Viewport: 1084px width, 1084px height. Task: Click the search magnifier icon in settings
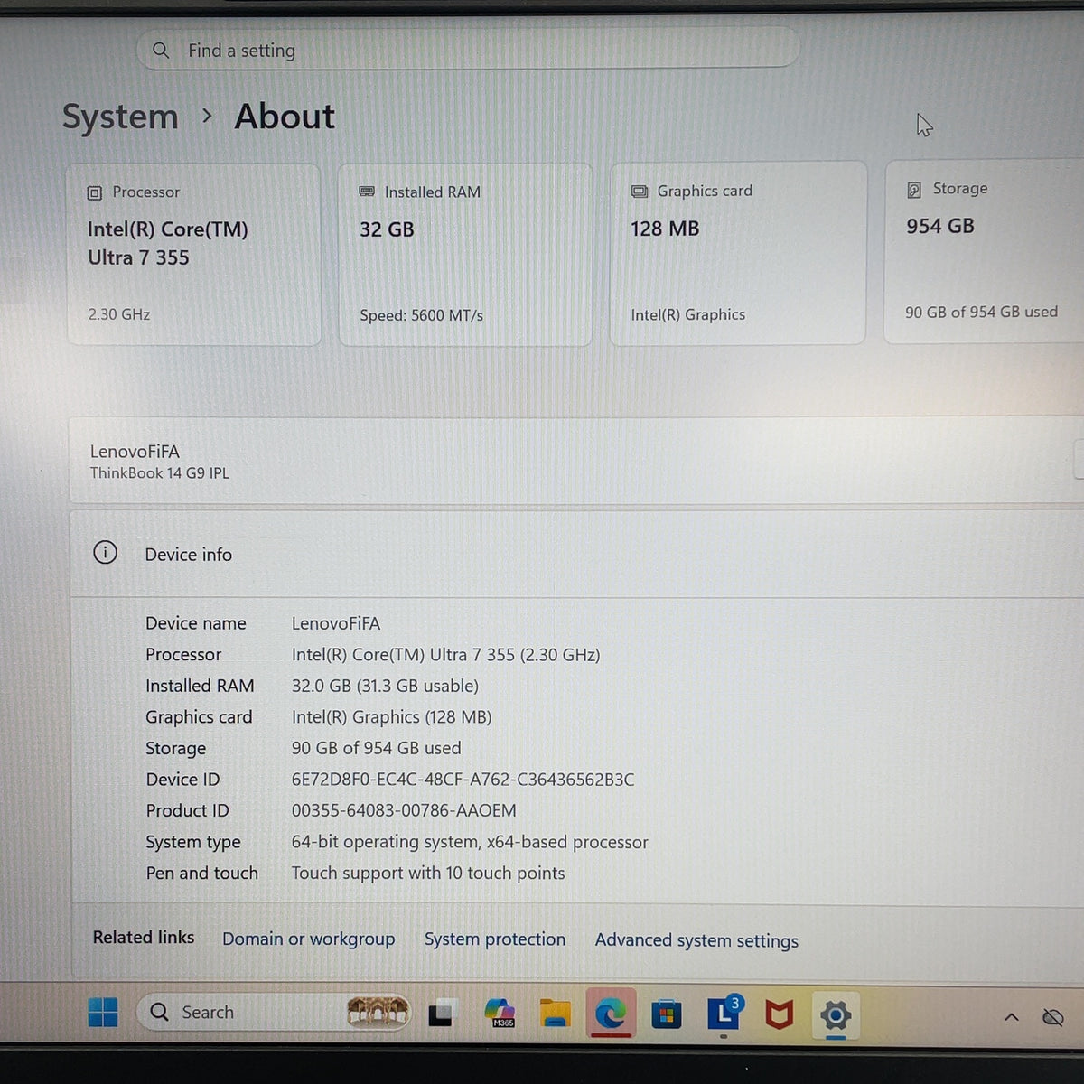(x=161, y=51)
